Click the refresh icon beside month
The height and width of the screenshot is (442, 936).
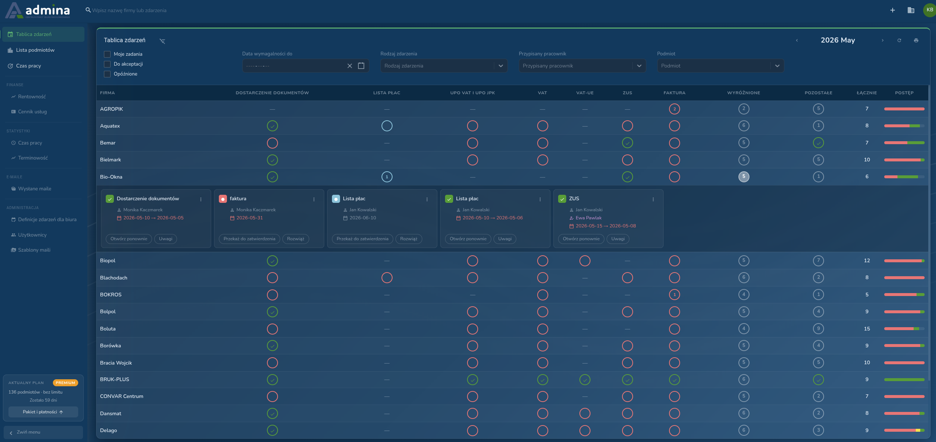[x=899, y=40]
